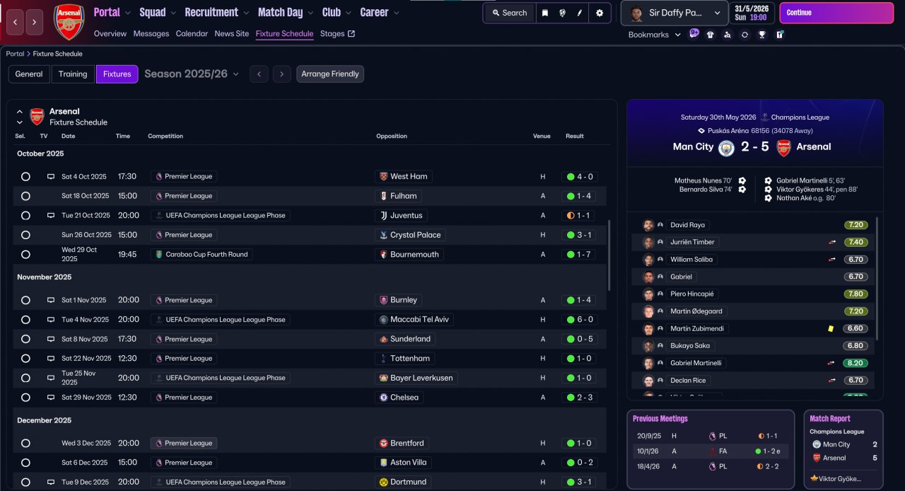Click the West Ham crest icon

click(x=384, y=177)
